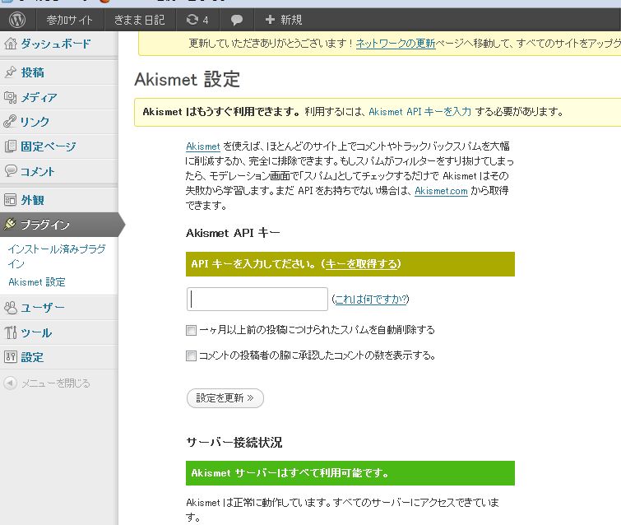Viewport: 621px width, 525px height.
Task: Enable showing approved comment count checkbox
Action: coord(191,355)
